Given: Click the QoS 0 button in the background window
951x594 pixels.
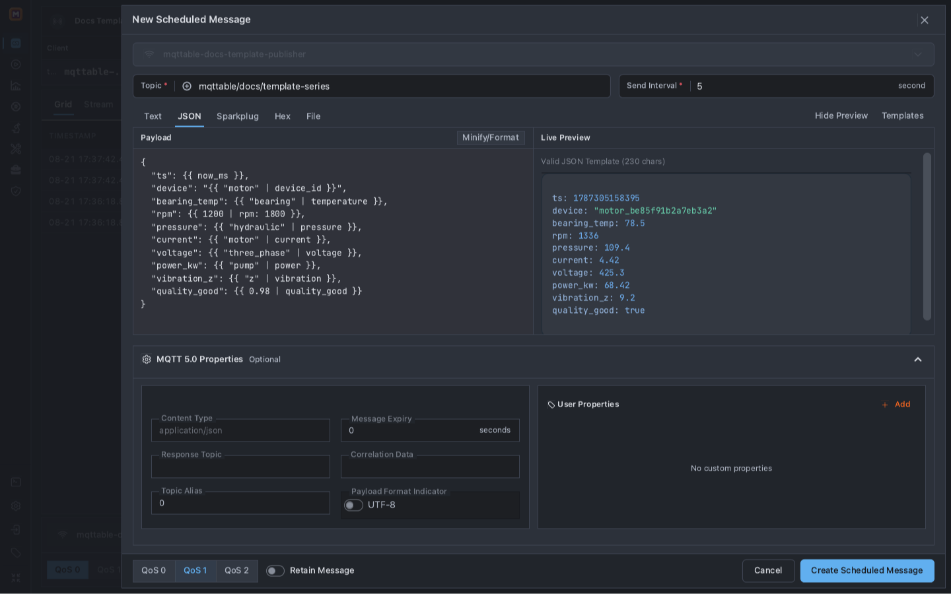Looking at the screenshot, I should click(x=67, y=570).
